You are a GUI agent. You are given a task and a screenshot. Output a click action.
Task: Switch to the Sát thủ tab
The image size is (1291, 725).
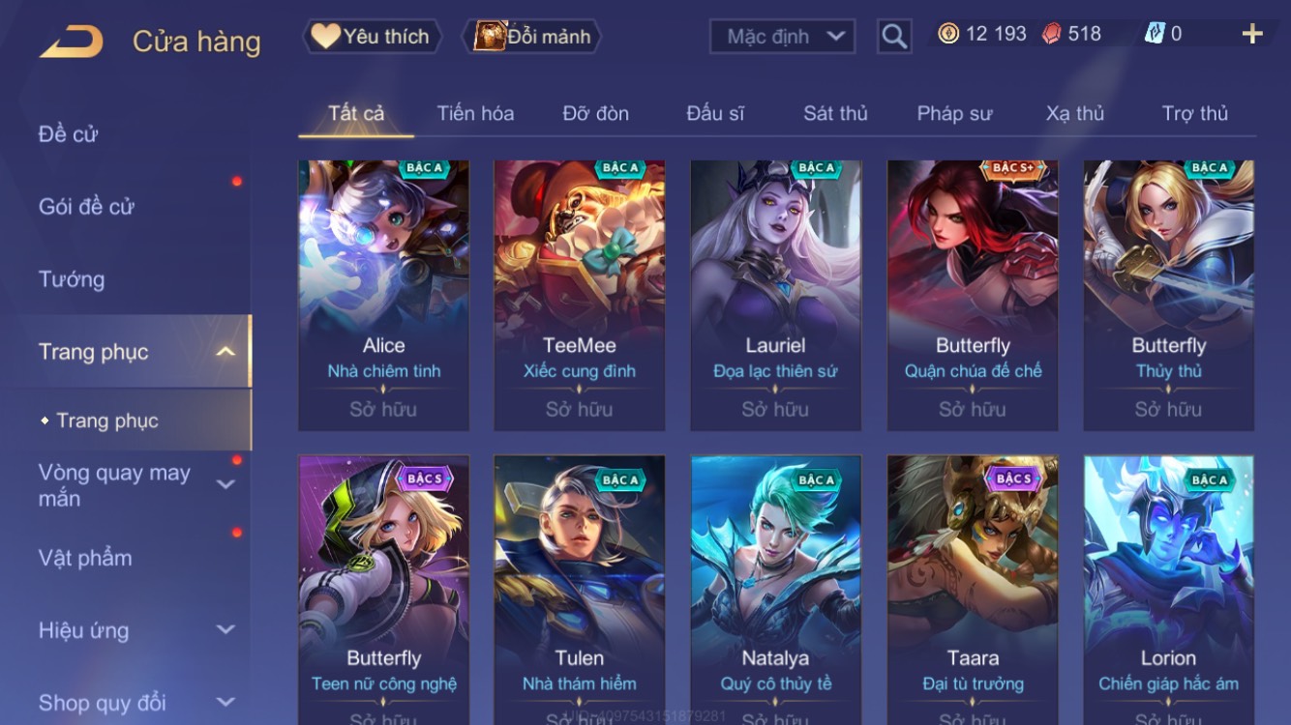coord(835,113)
